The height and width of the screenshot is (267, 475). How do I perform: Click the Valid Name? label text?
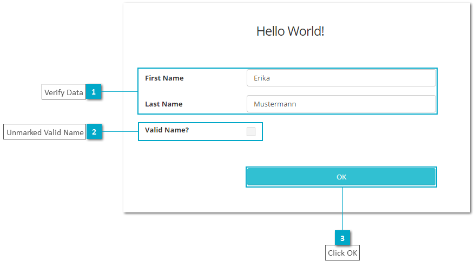(x=167, y=130)
